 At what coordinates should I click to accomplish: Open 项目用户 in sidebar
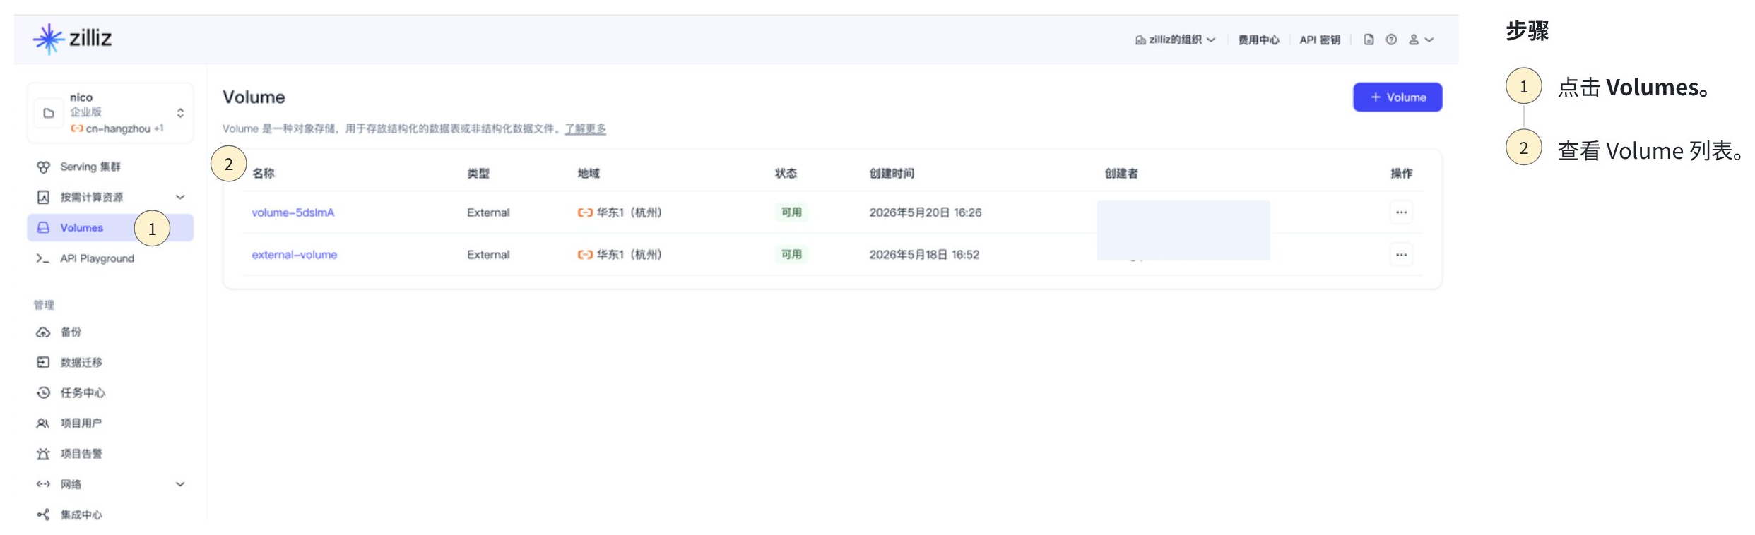coord(81,423)
